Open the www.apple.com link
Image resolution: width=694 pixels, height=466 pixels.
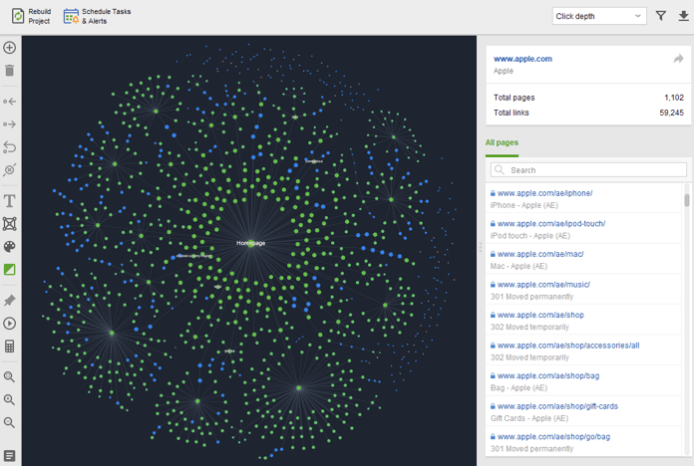522,59
